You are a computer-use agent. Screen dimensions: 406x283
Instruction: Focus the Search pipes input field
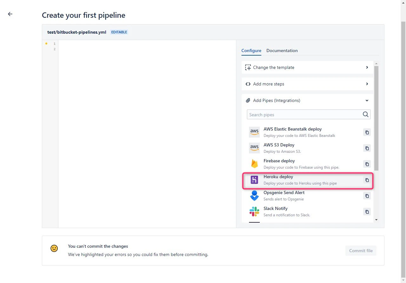coord(308,115)
